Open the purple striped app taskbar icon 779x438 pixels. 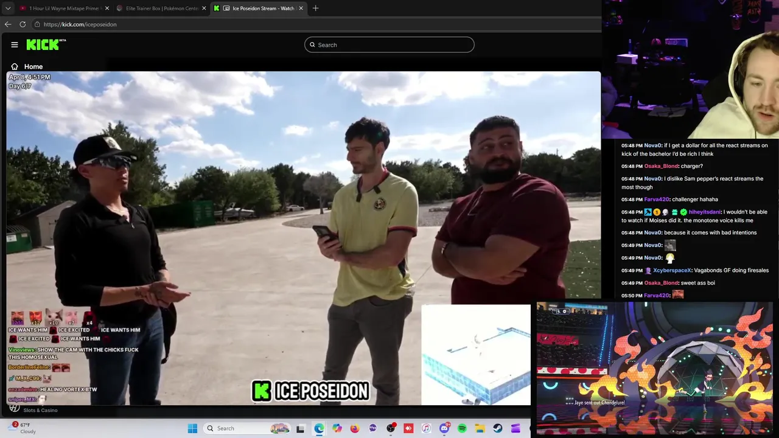[x=515, y=428]
